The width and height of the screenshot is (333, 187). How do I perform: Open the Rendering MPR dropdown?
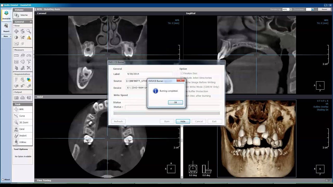pos(291,9)
